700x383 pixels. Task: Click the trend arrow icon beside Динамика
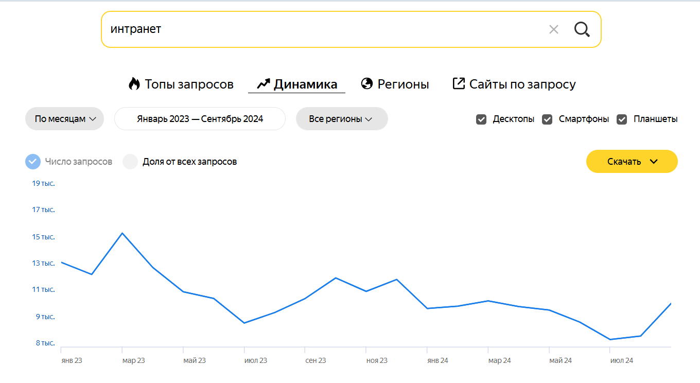point(264,83)
